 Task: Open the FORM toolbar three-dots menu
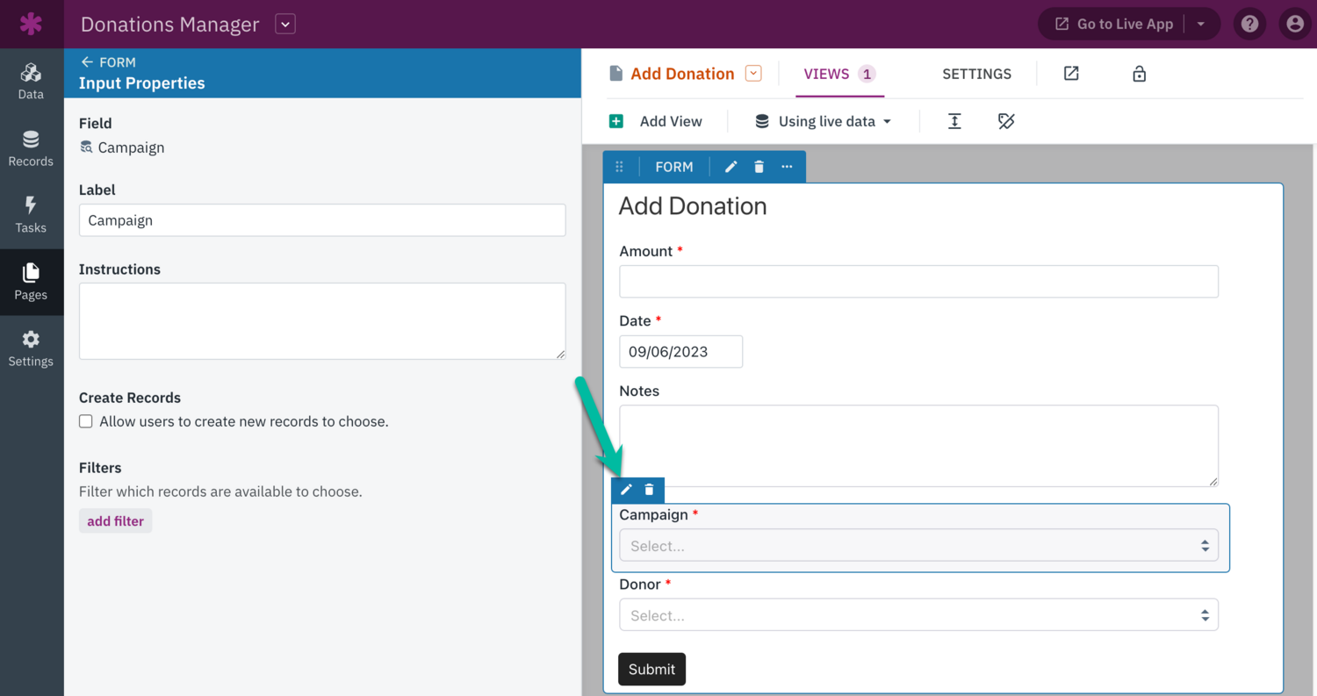(x=787, y=167)
